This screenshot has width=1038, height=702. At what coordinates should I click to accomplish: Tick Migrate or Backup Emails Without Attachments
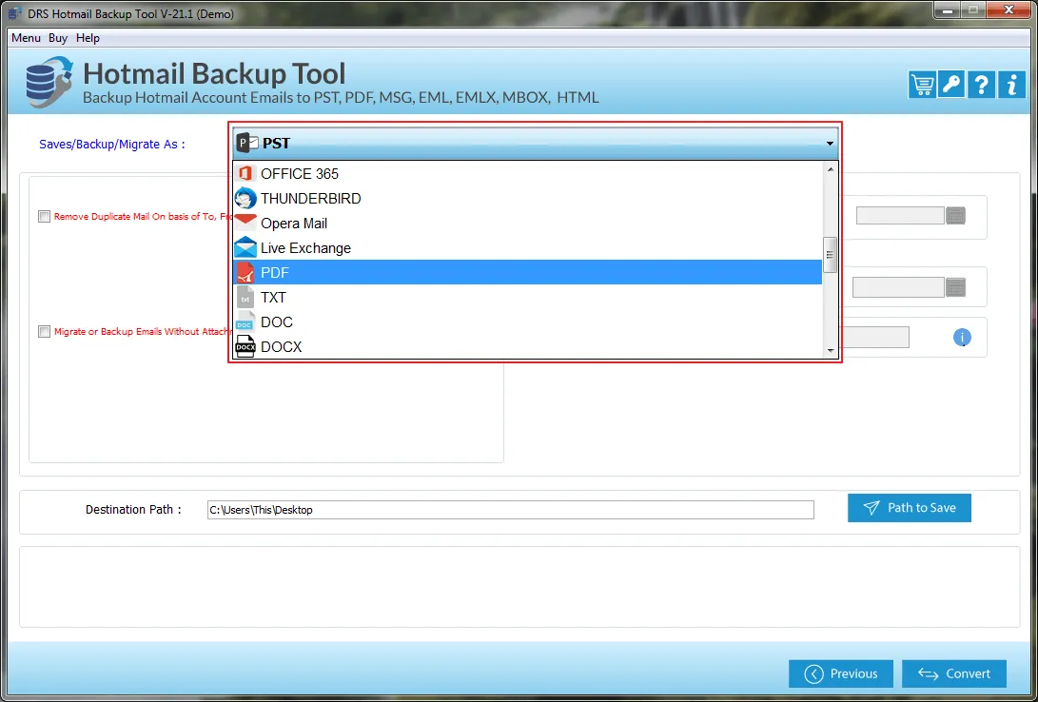tap(45, 331)
